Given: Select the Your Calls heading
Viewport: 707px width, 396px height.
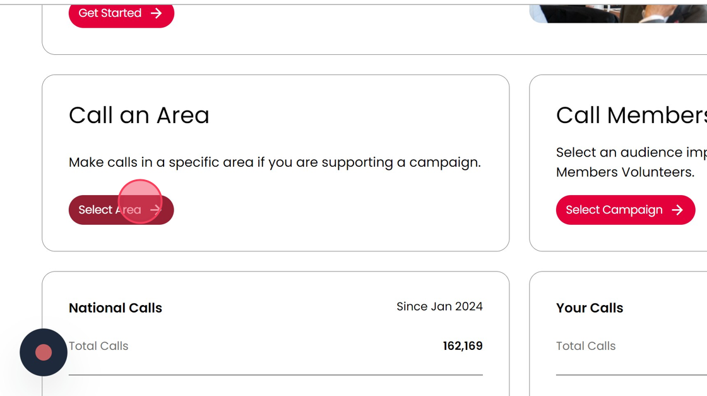Looking at the screenshot, I should tap(590, 308).
